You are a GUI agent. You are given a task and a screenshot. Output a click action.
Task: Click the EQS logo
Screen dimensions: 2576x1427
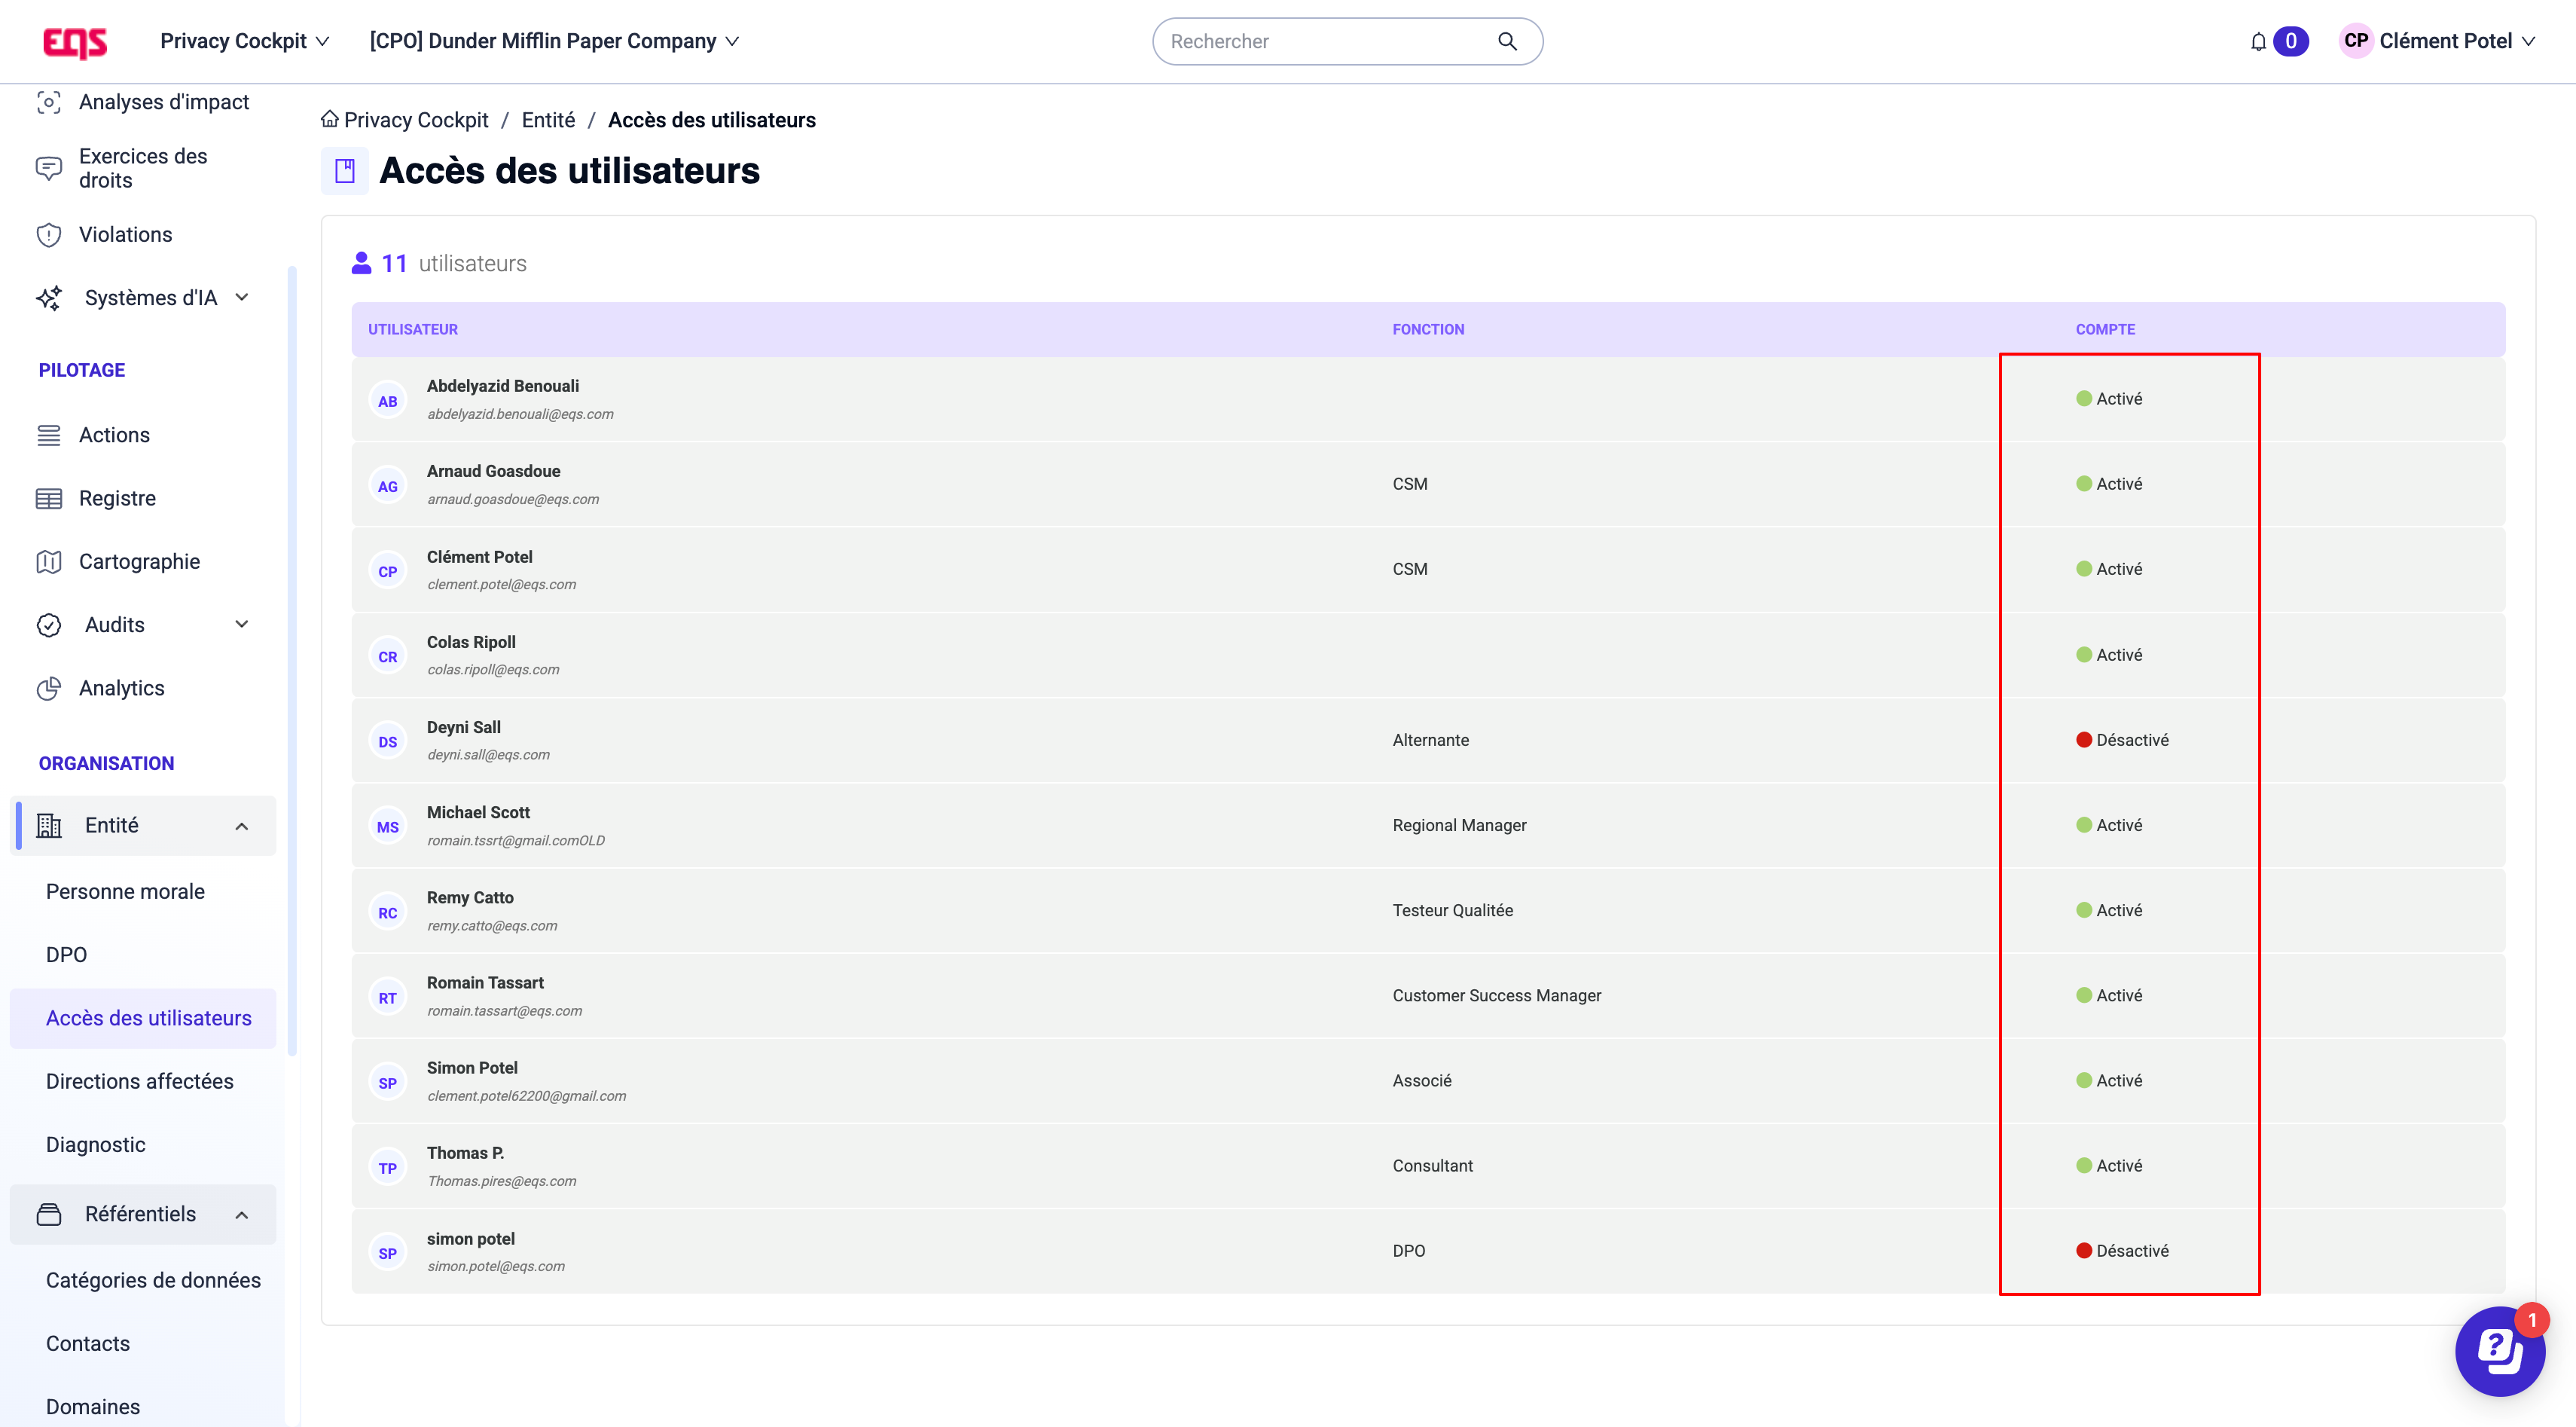75,42
